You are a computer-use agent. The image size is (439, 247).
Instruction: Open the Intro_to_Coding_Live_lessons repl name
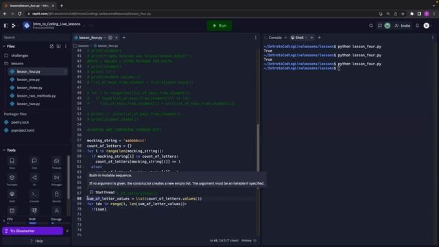pos(56,24)
